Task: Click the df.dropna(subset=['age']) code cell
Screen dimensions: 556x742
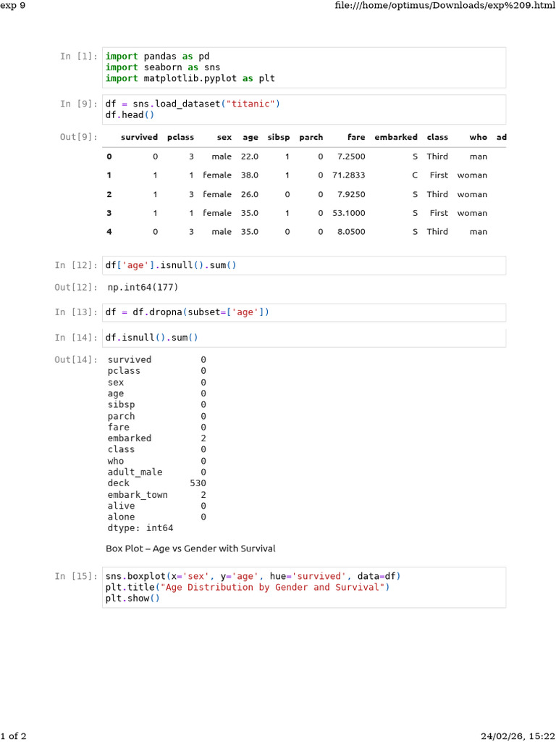Action: tap(304, 312)
